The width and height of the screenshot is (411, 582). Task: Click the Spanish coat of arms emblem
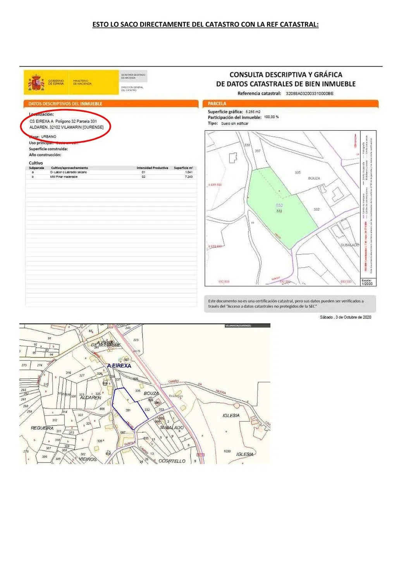click(x=36, y=83)
